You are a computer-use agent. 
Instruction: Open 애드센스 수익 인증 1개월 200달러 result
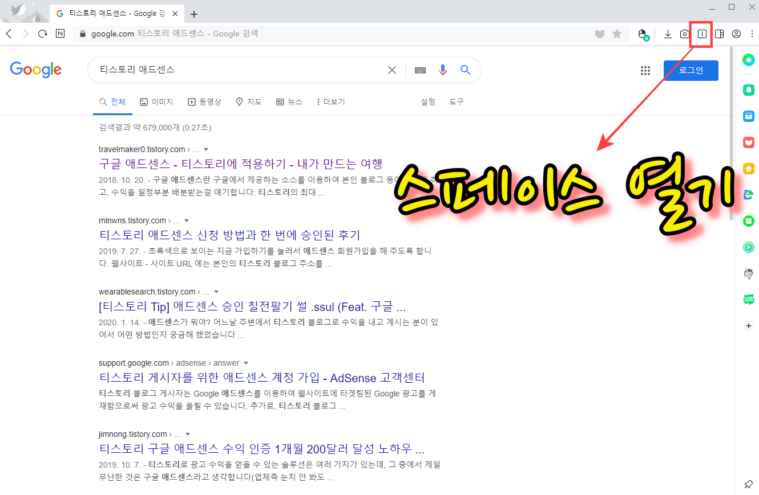262,449
